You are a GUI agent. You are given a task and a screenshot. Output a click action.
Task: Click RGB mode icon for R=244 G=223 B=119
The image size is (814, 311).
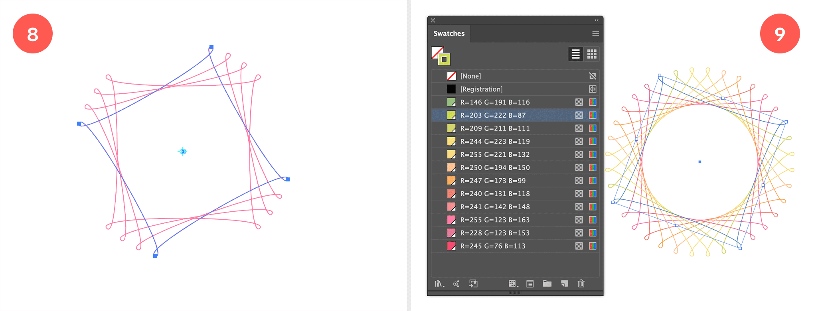click(593, 141)
